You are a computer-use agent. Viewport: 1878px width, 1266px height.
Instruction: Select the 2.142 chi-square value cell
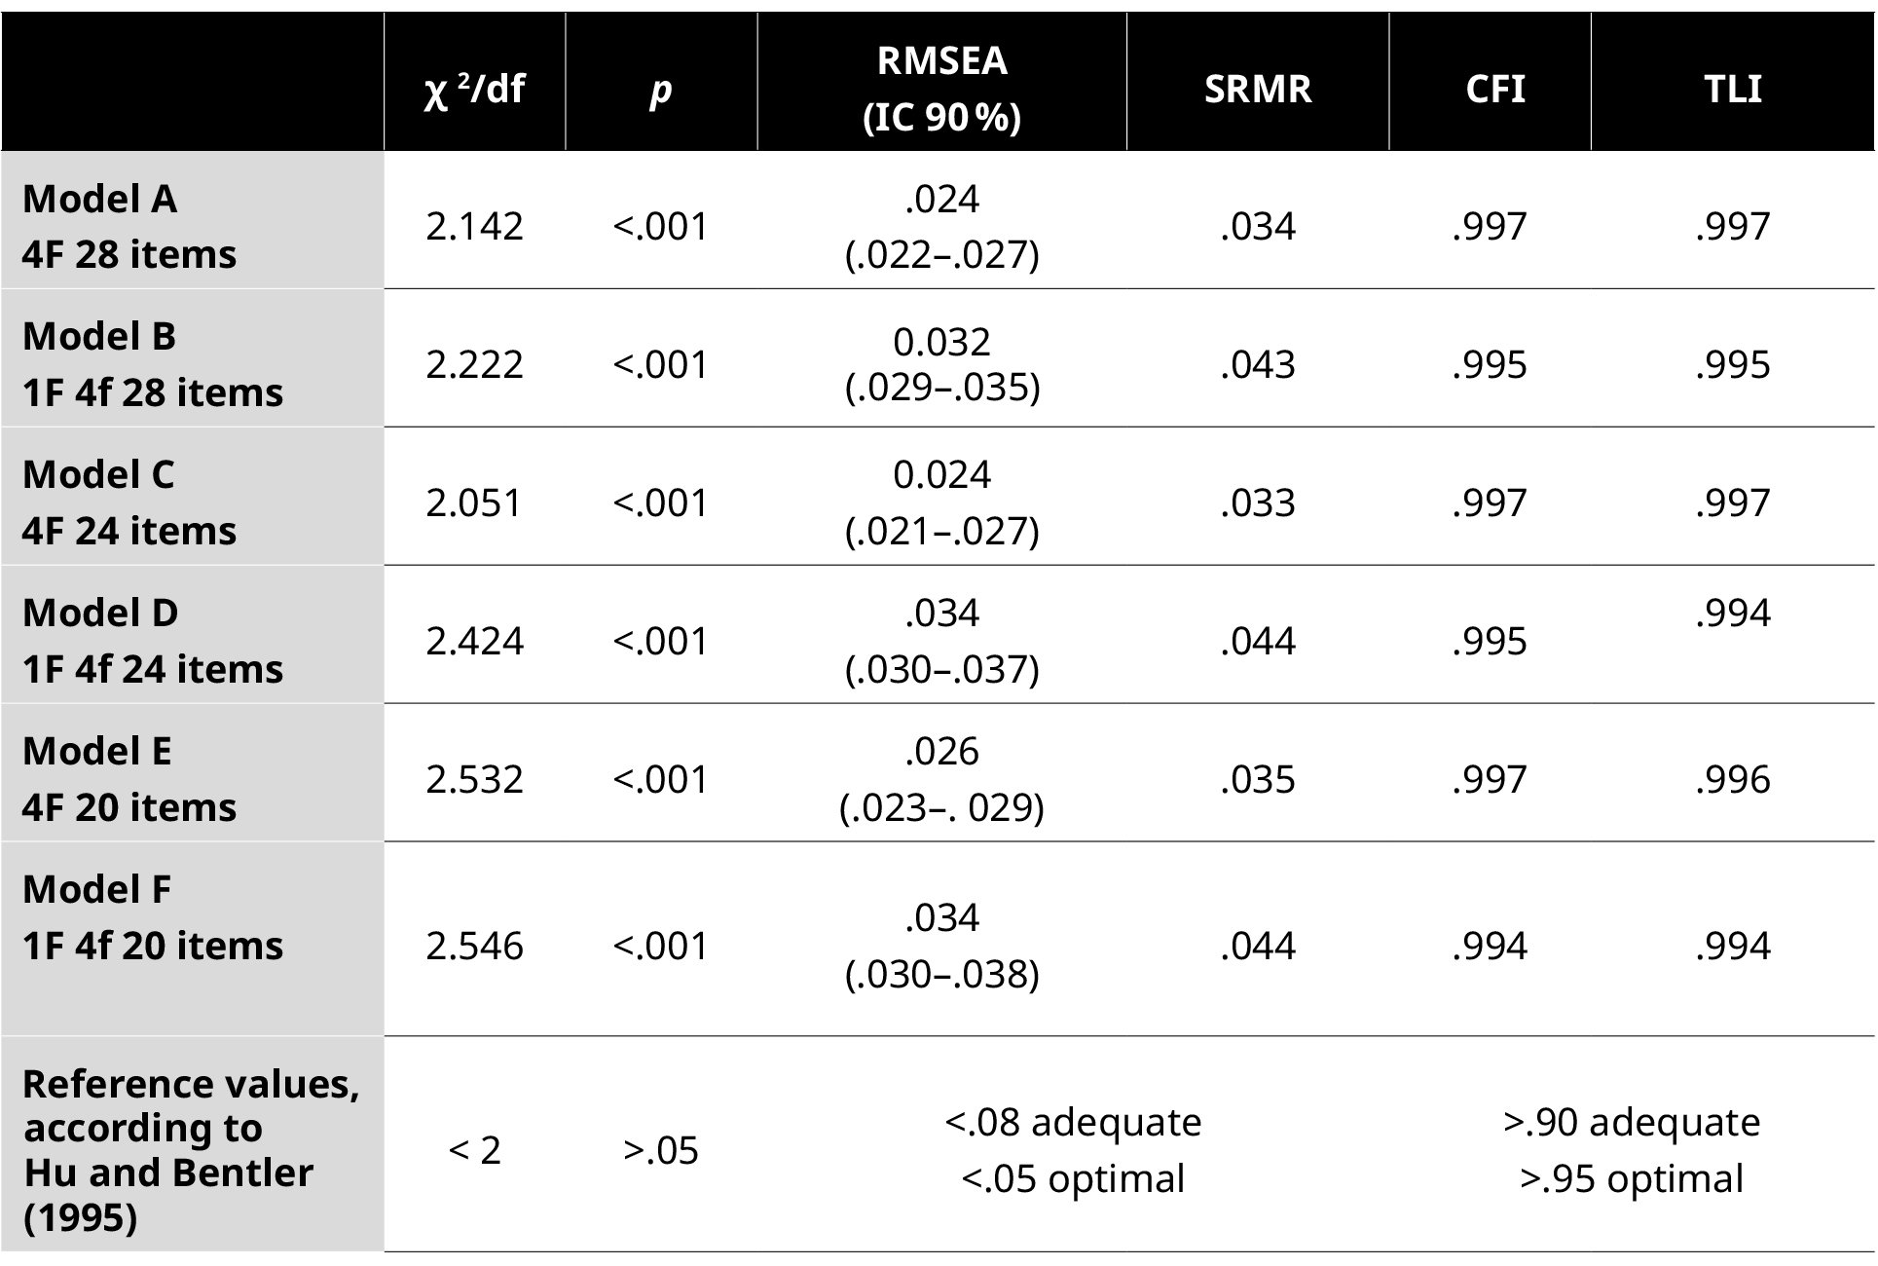[x=474, y=227]
